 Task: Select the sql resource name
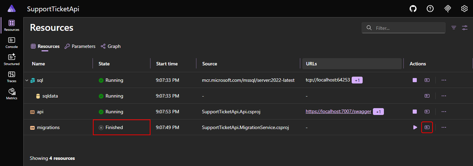coord(40,80)
